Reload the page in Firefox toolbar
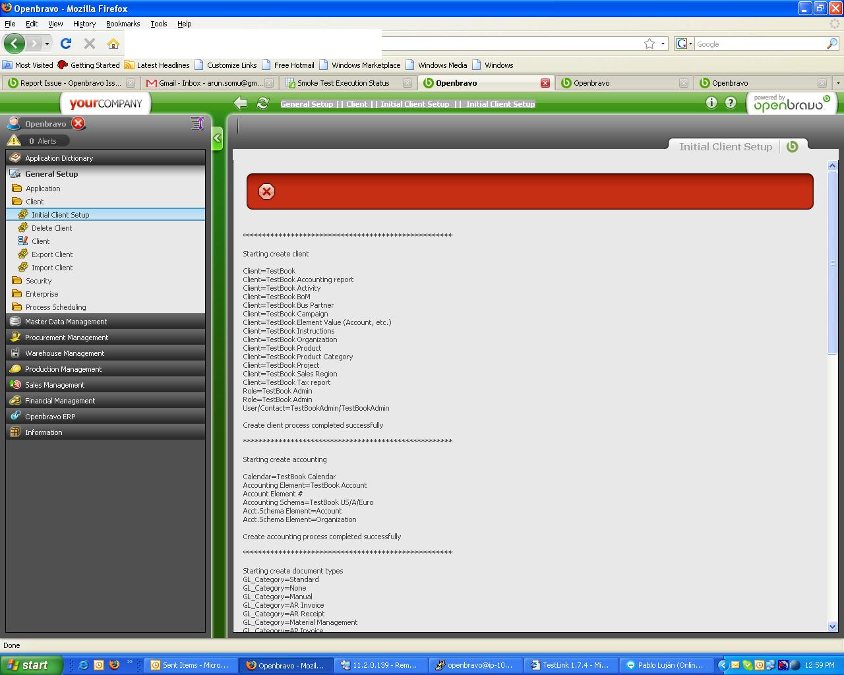This screenshot has height=675, width=844. point(66,44)
